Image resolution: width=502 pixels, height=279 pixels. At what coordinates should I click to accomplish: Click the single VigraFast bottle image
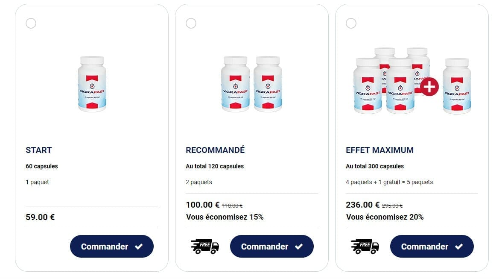pyautogui.click(x=92, y=84)
